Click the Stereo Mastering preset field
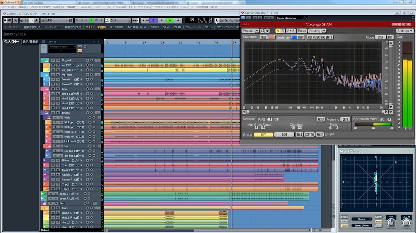This screenshot has width=416, height=233. [x=290, y=18]
